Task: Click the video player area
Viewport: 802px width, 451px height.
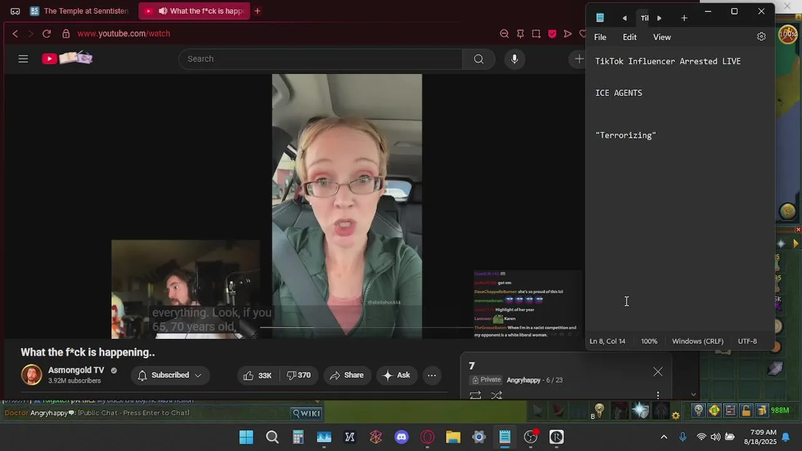Action: (x=346, y=206)
